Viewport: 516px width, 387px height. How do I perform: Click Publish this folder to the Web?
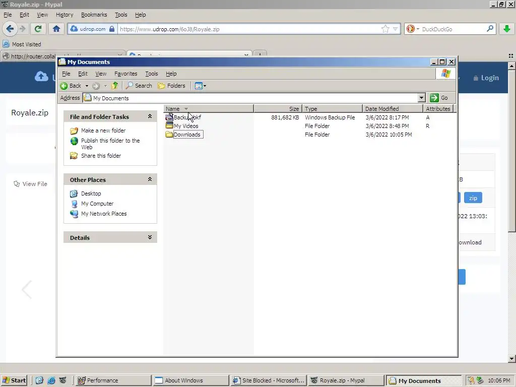110,144
